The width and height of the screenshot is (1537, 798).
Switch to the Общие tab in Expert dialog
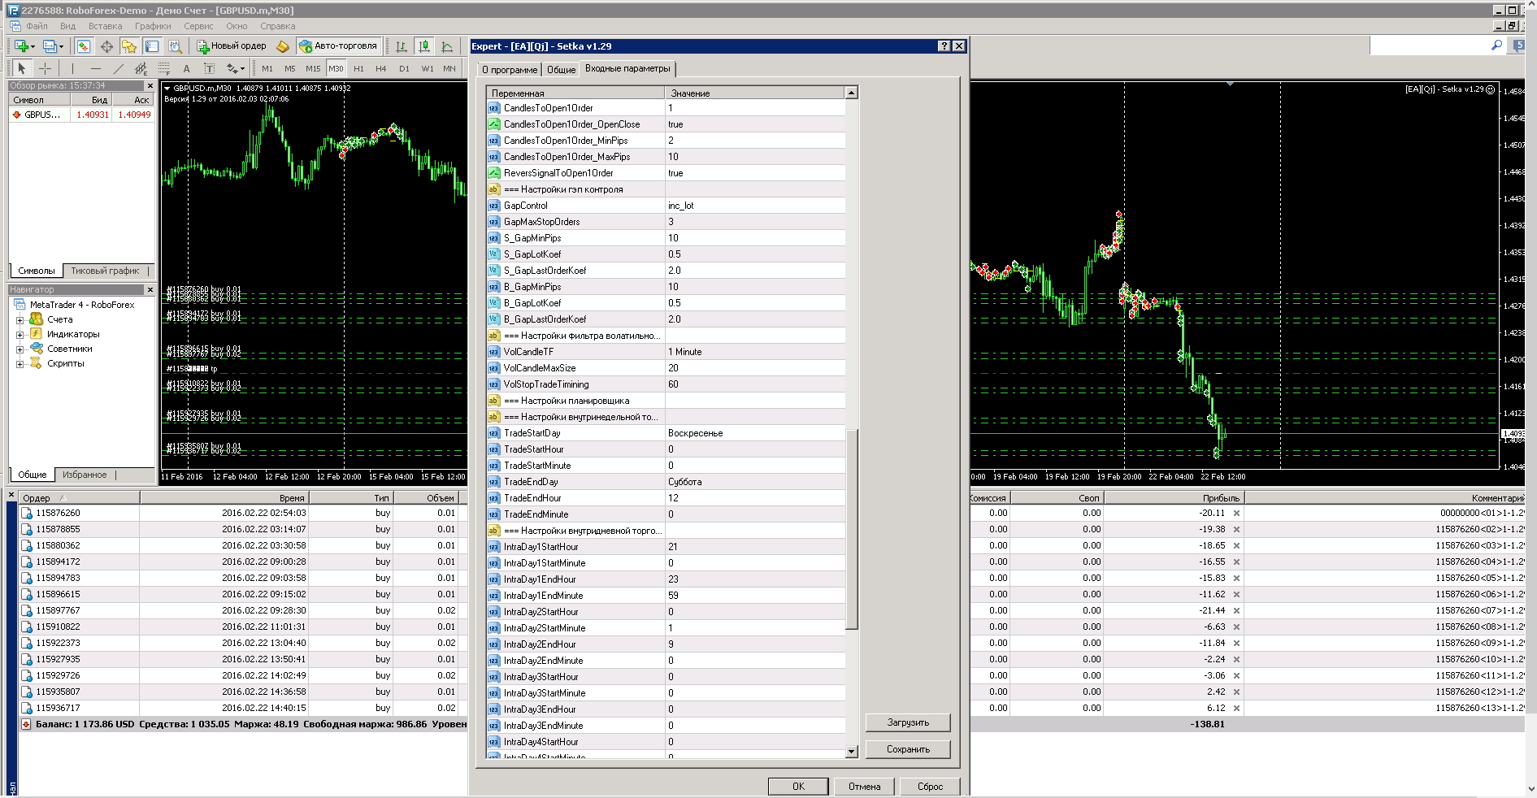point(561,70)
